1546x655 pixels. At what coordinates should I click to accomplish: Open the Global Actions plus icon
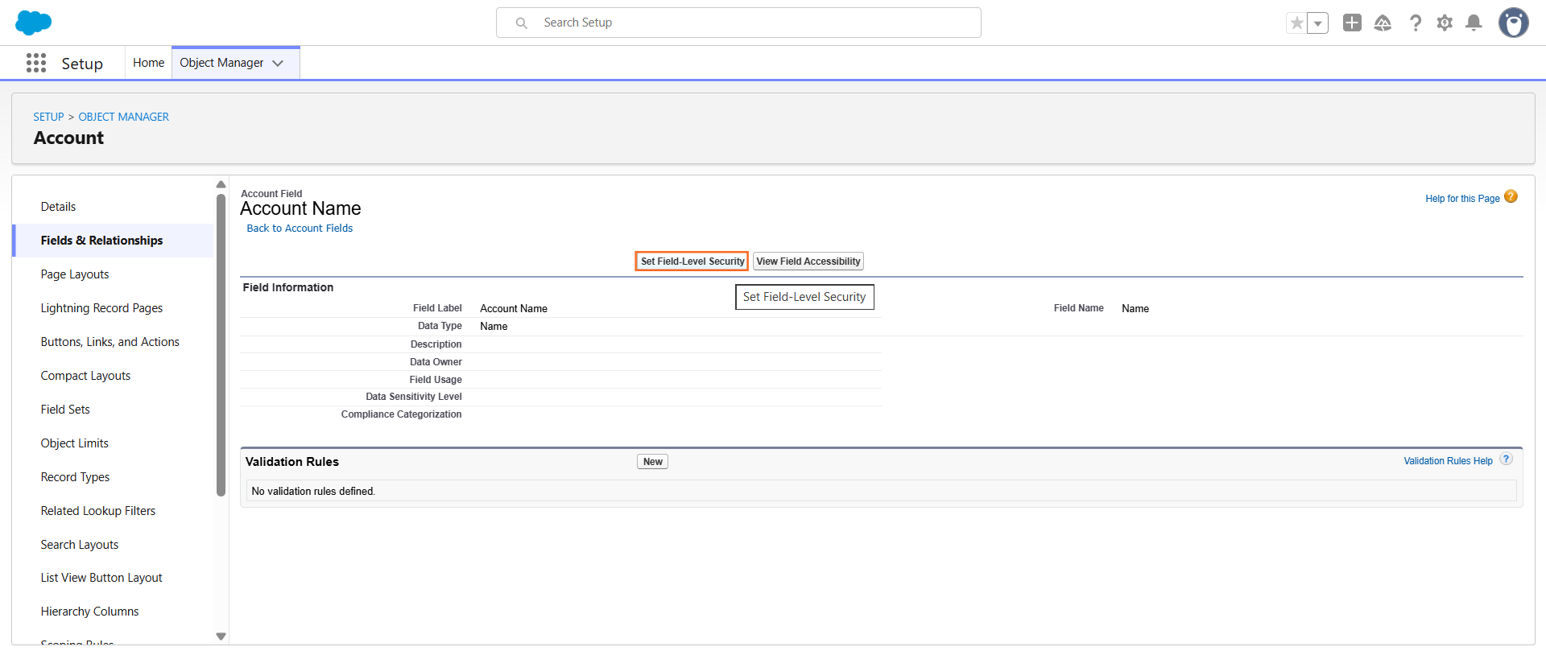click(x=1352, y=23)
